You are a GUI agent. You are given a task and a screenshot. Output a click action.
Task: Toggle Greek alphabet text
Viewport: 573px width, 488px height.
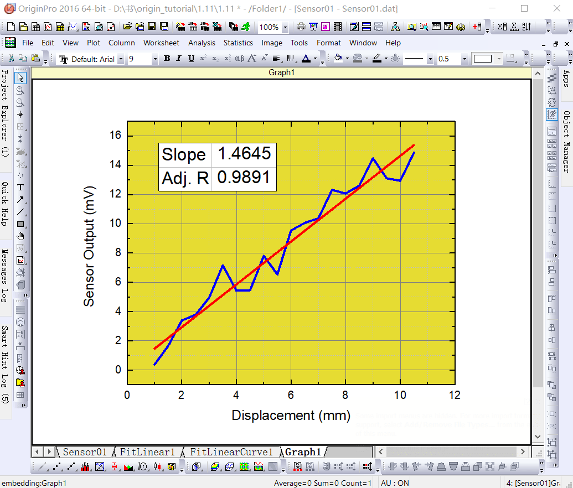[x=239, y=59]
